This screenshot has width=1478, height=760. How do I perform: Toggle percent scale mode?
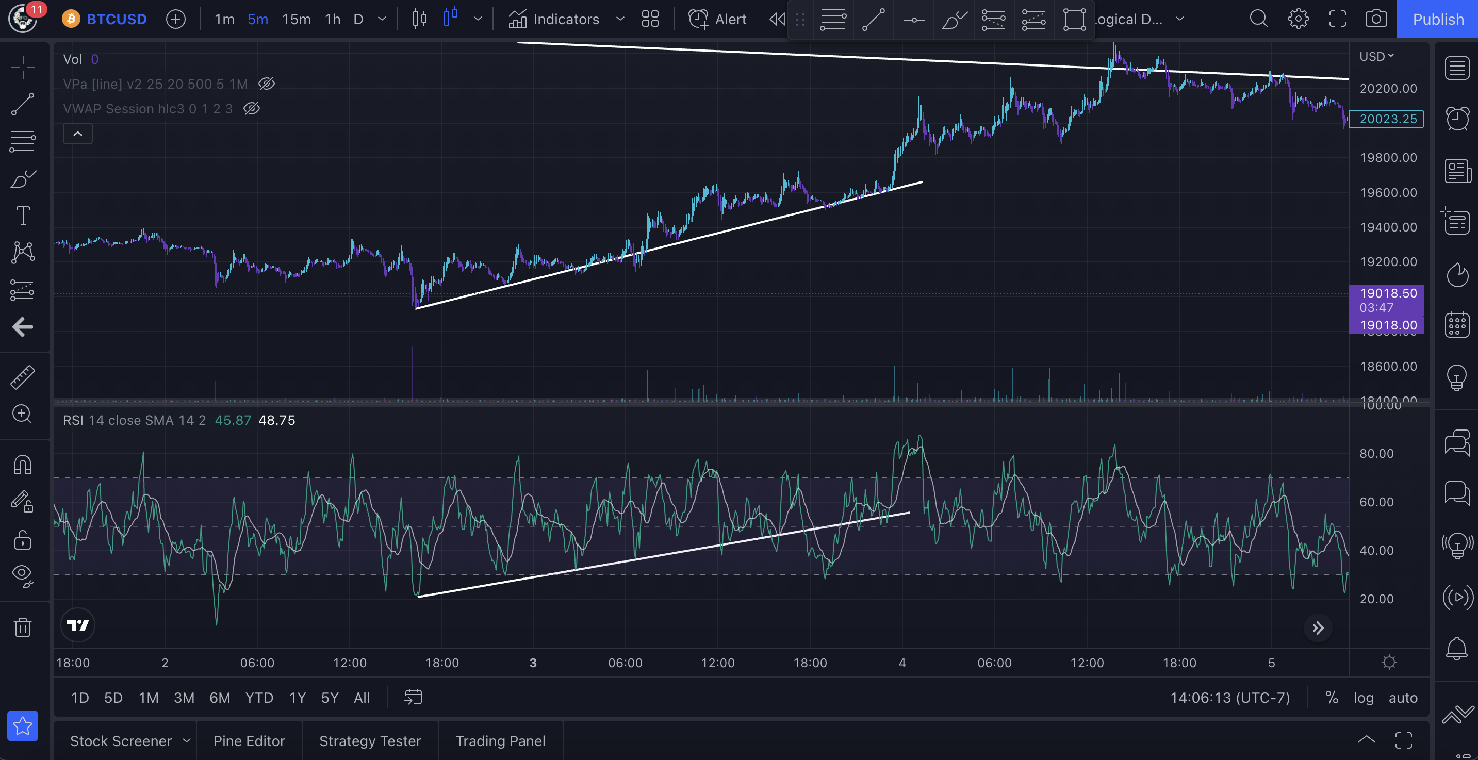pos(1332,698)
